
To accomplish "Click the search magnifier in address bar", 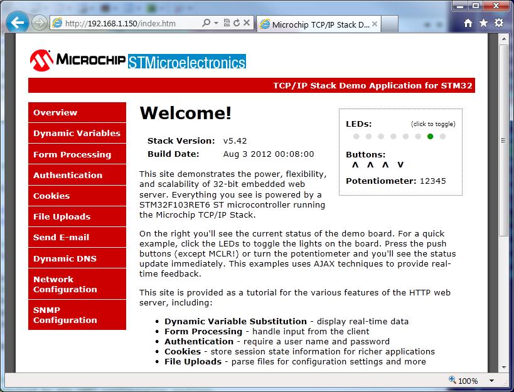I will coord(206,23).
